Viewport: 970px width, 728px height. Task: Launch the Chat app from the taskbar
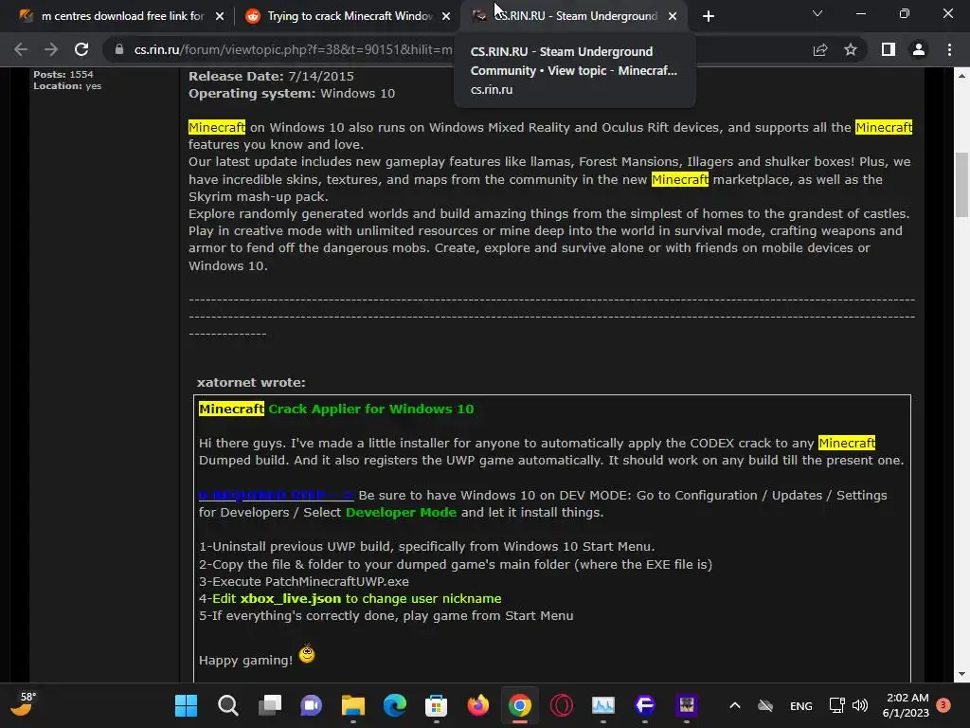311,705
